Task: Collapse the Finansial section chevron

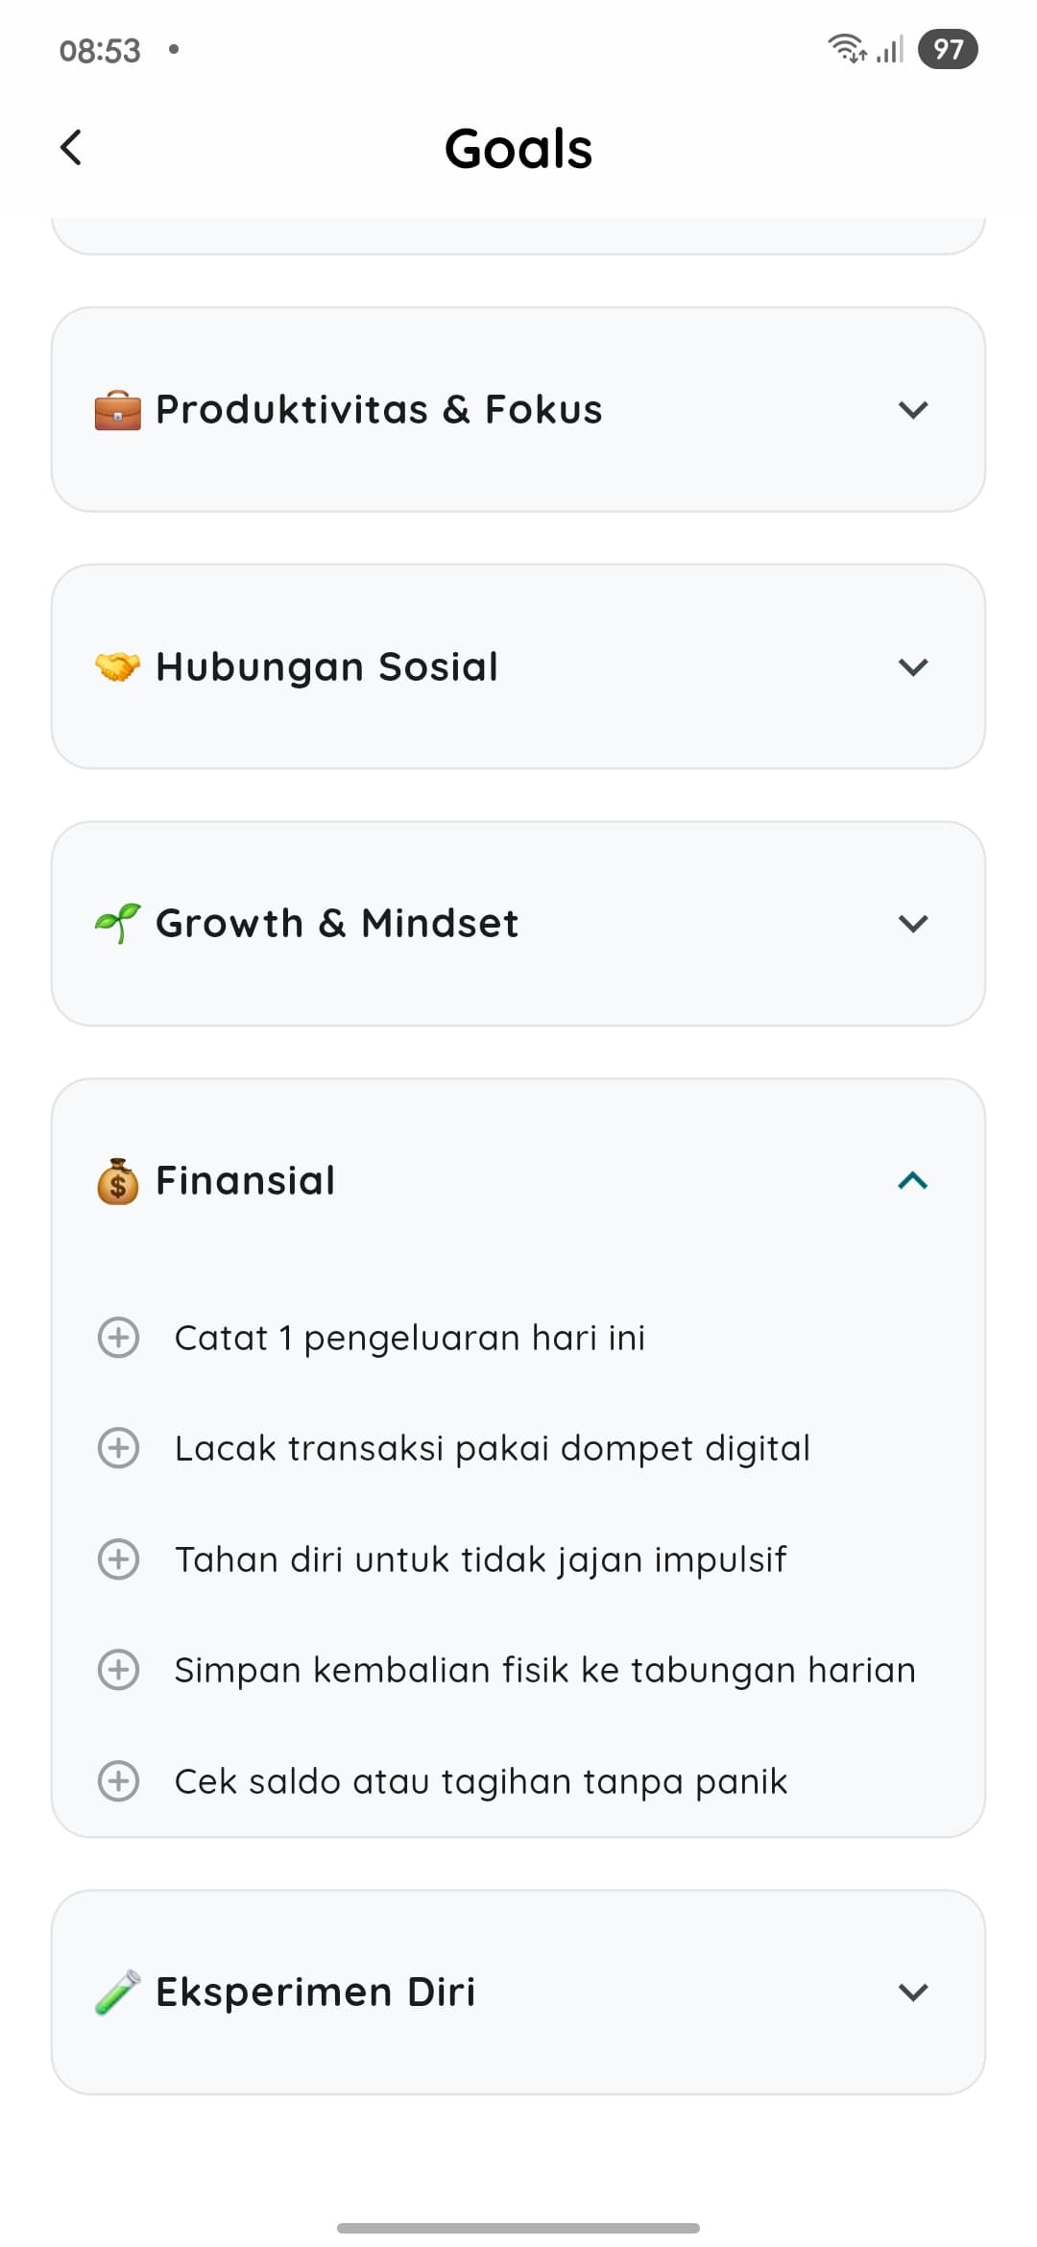Action: pyautogui.click(x=913, y=1181)
